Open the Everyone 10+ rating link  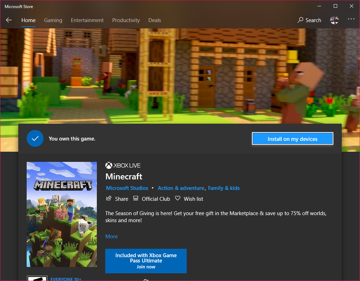(x=66, y=279)
